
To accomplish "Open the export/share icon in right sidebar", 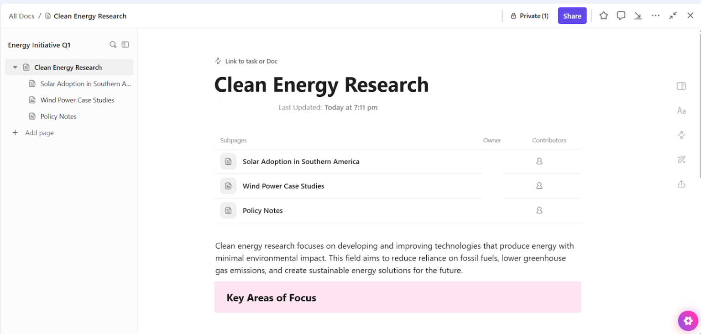I will pyautogui.click(x=681, y=184).
